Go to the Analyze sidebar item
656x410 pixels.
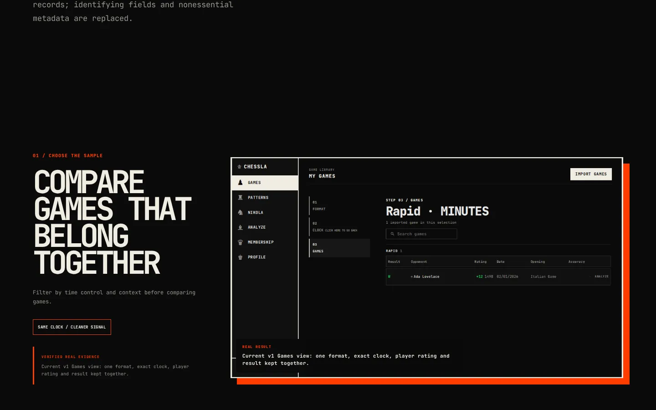(265, 227)
